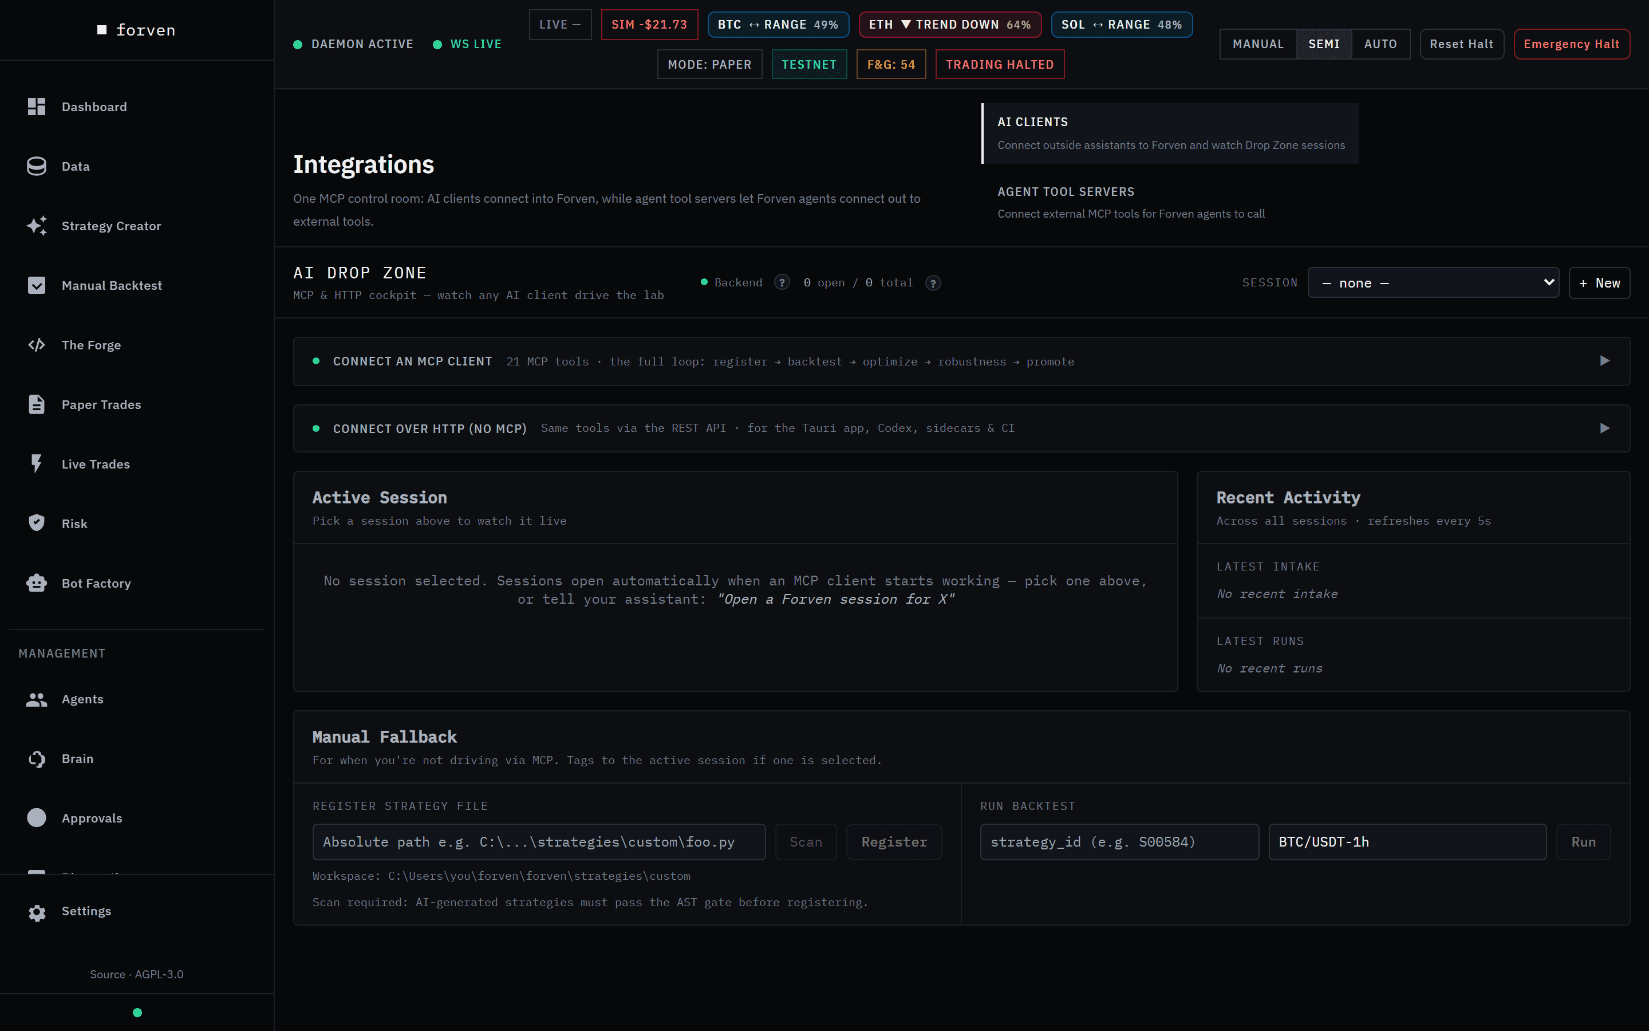Click the SIM -$21.73 badge
1649x1031 pixels.
pos(649,25)
